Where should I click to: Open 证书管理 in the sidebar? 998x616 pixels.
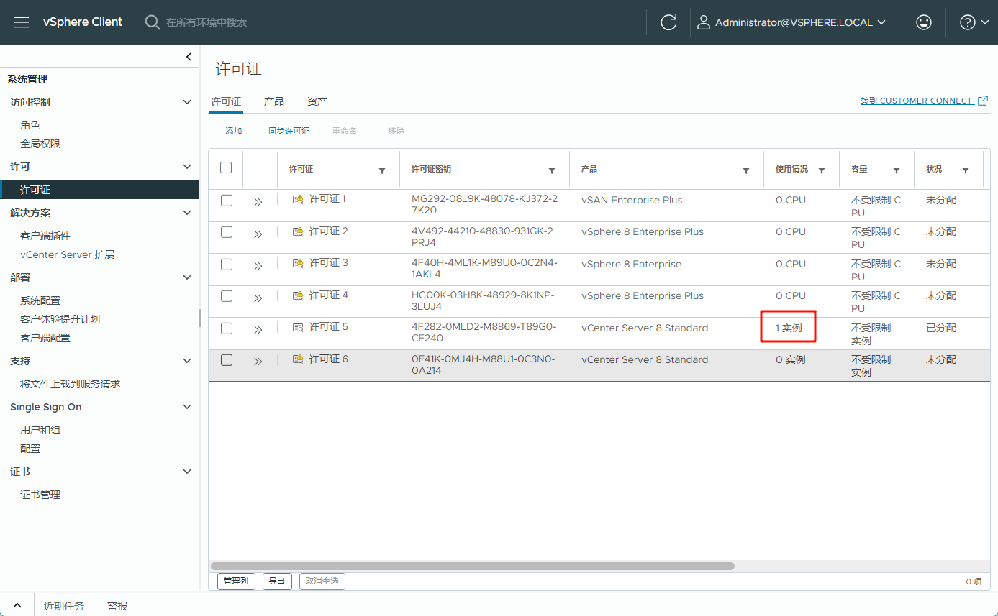click(40, 495)
